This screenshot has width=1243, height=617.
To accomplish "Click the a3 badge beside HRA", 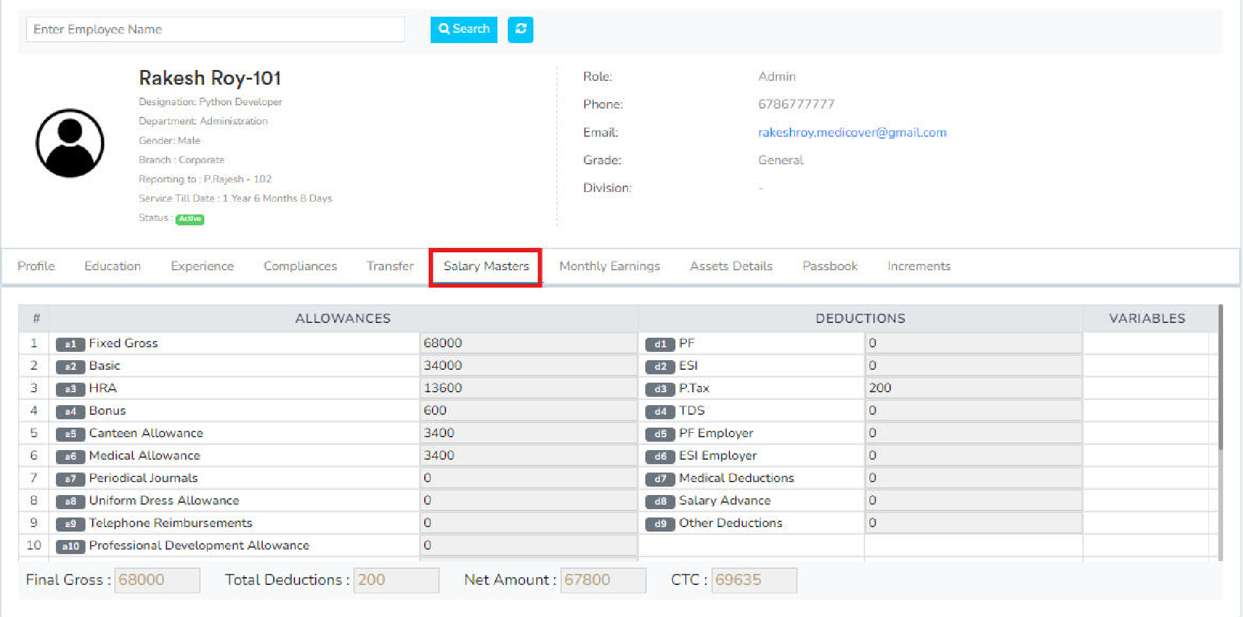I will tap(71, 389).
